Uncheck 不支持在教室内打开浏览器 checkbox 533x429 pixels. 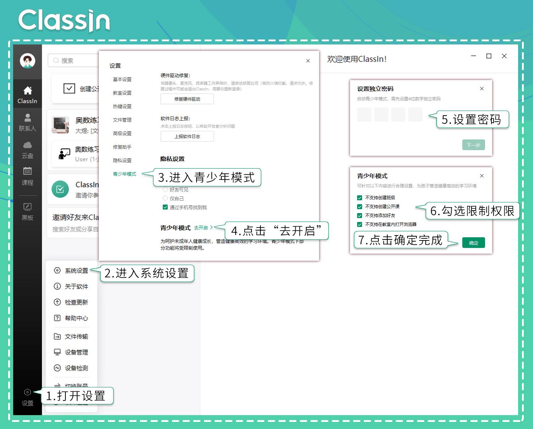click(360, 224)
